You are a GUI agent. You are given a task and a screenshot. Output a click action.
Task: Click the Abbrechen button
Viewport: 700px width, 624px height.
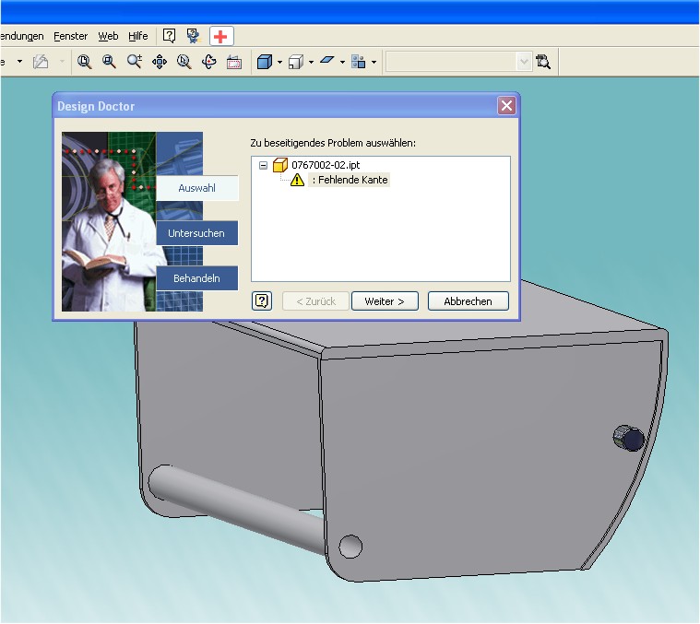click(x=468, y=301)
